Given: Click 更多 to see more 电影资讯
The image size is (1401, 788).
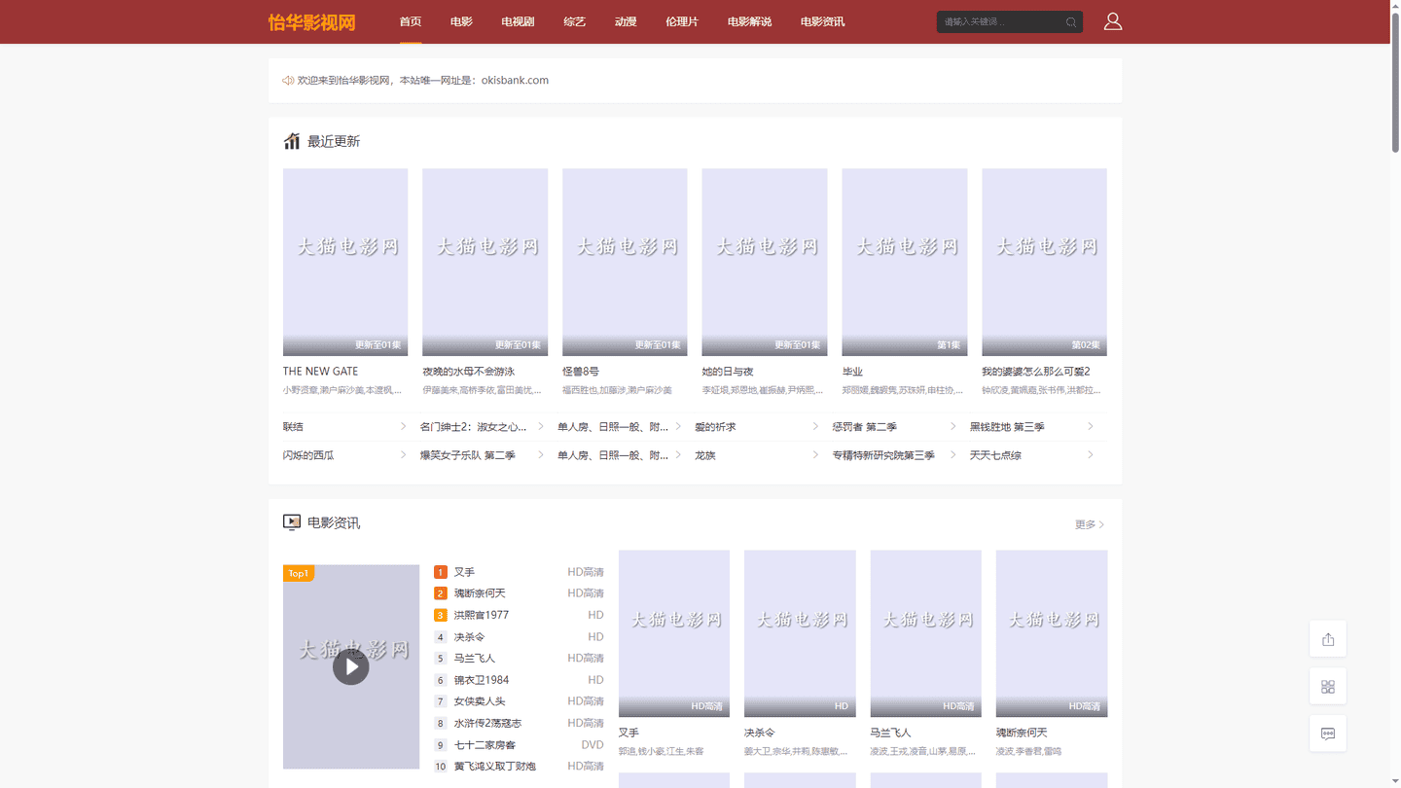Looking at the screenshot, I should (1090, 524).
